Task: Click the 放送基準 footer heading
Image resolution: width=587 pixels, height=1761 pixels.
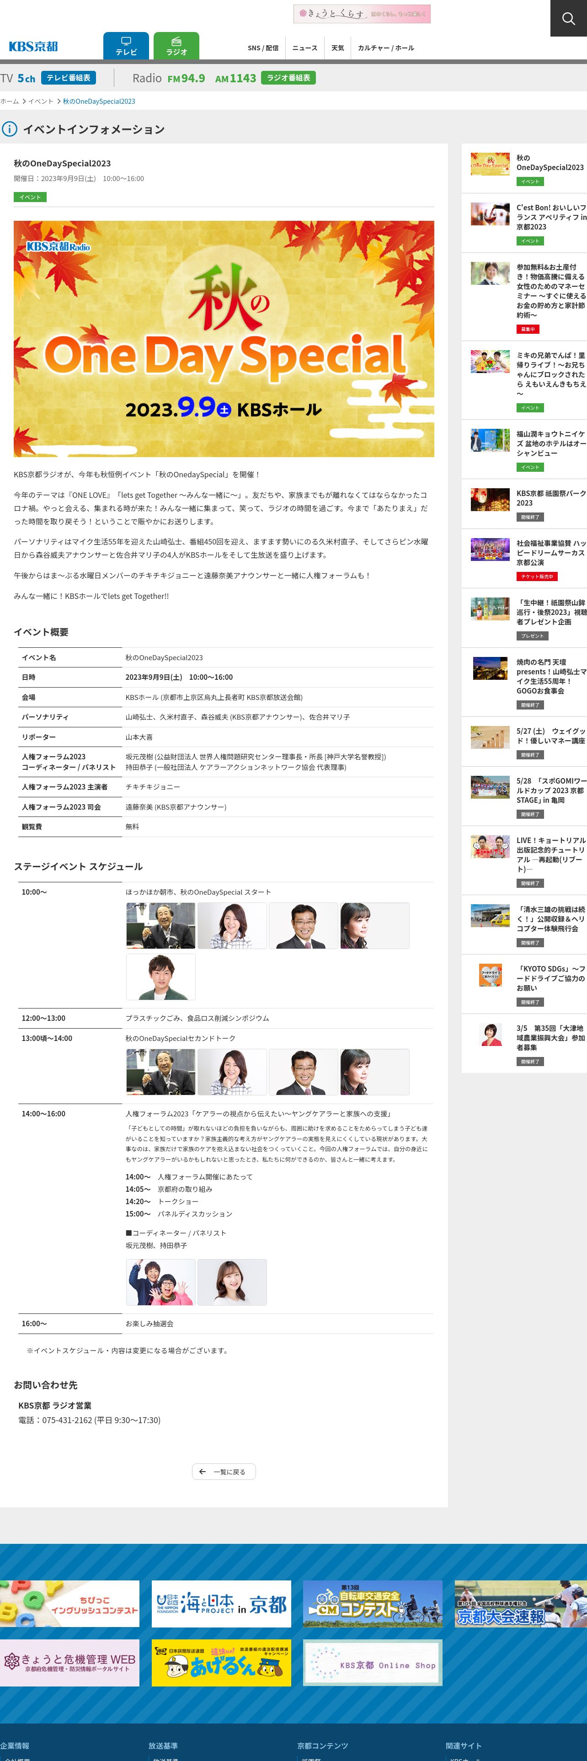Action: [x=163, y=1745]
